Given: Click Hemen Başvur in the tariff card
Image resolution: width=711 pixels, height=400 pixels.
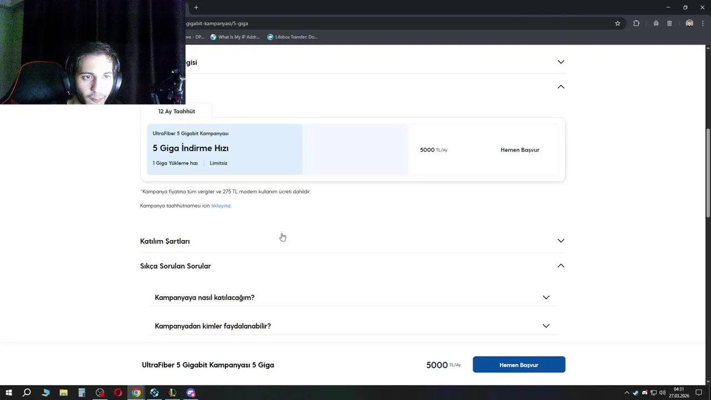Looking at the screenshot, I should pyautogui.click(x=520, y=150).
